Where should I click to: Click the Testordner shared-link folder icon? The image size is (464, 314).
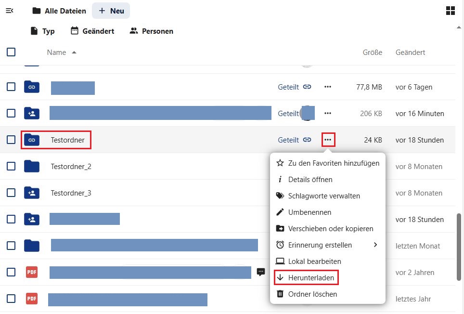32,140
